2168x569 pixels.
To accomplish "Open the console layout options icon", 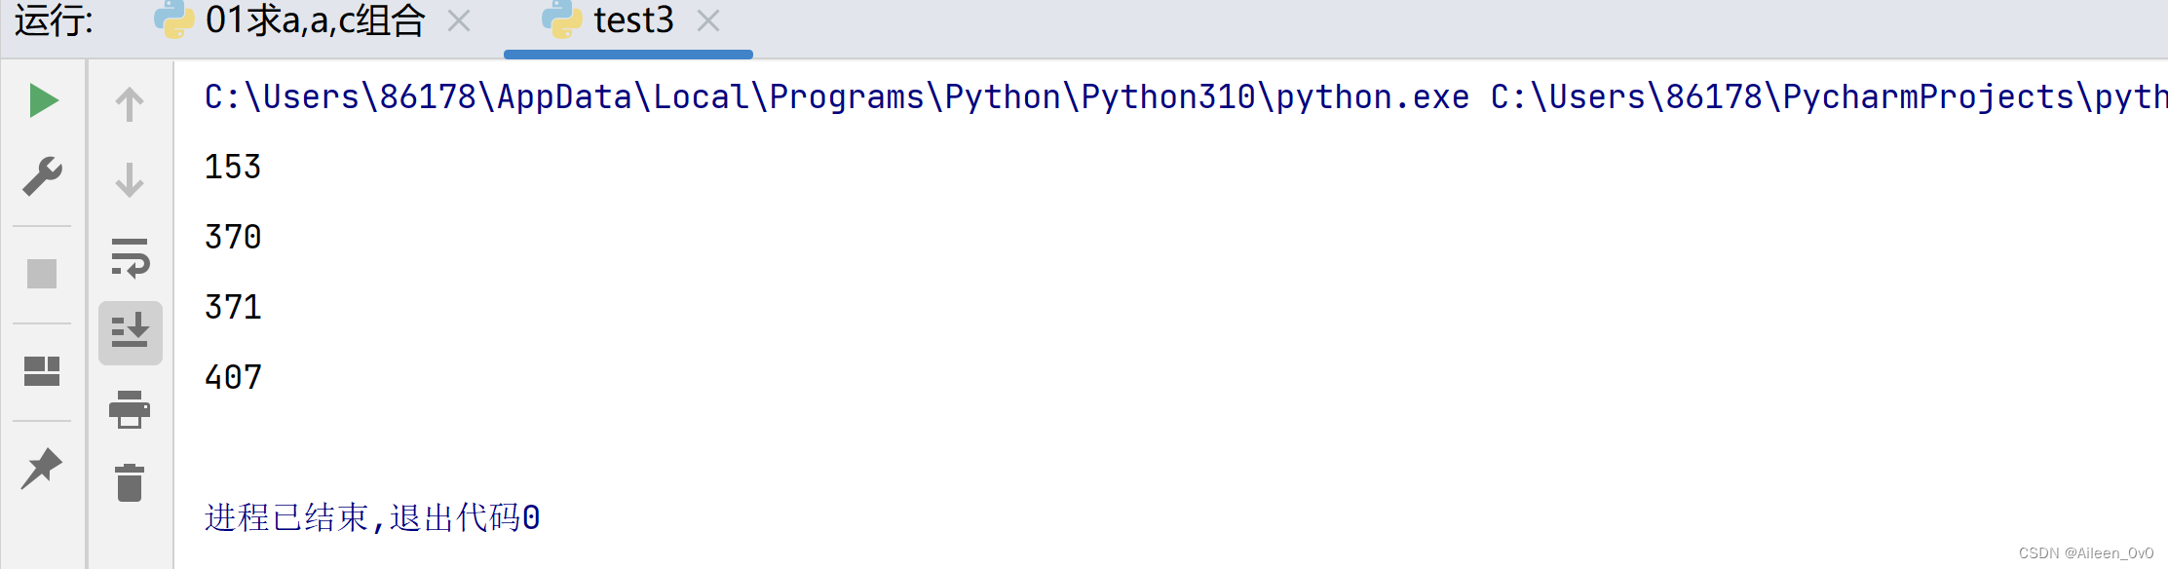I will tap(42, 371).
